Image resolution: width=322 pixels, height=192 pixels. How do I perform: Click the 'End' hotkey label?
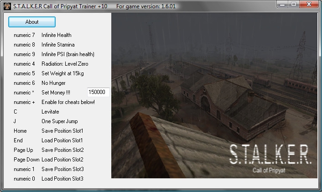[18, 140]
